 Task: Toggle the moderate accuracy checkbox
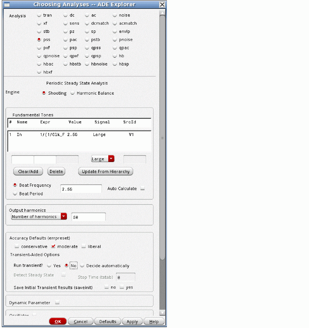point(53,246)
